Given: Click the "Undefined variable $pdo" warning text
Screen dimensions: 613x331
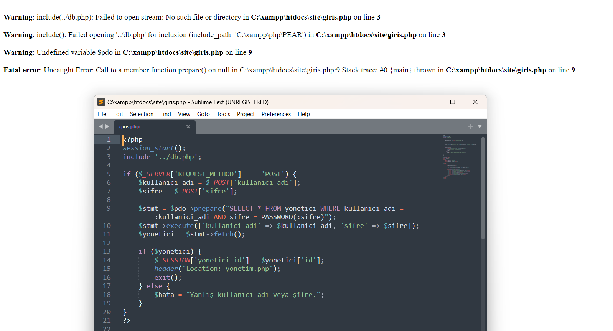Looking at the screenshot, I should coord(74,52).
